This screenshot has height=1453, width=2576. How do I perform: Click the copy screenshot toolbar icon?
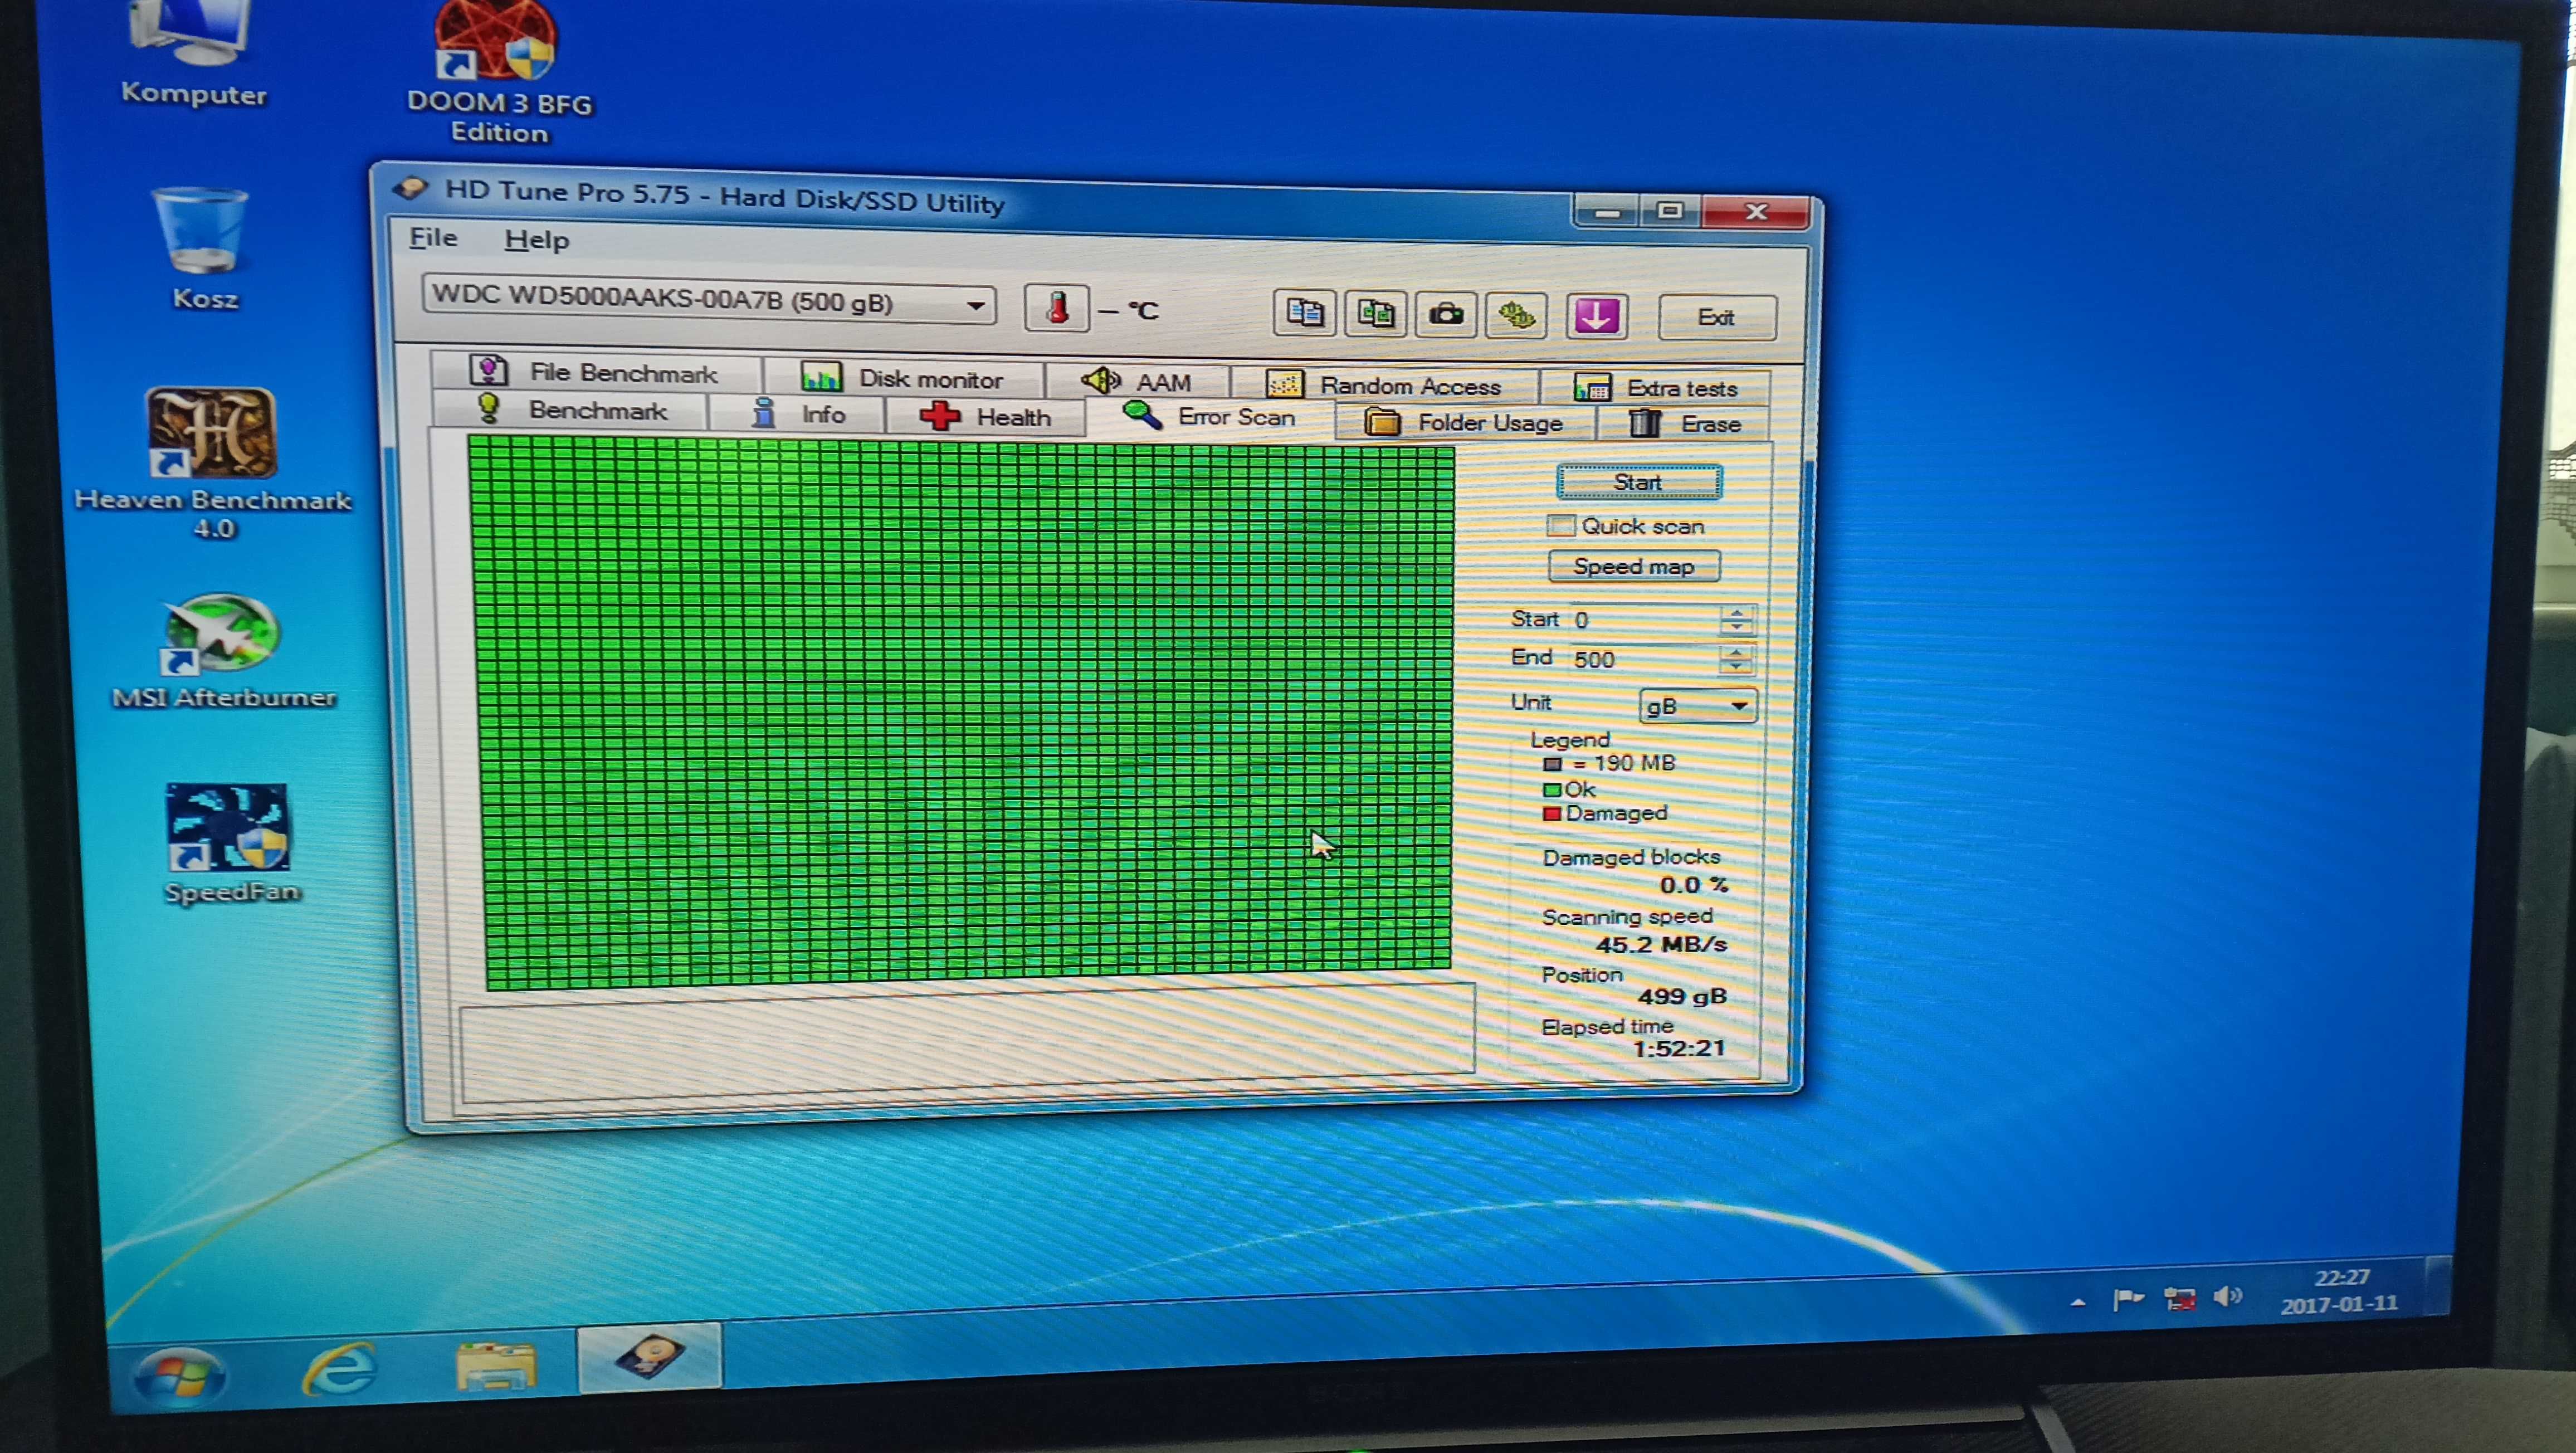(1376, 315)
